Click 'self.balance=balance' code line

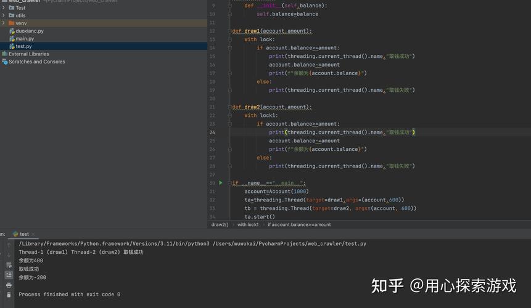287,14
